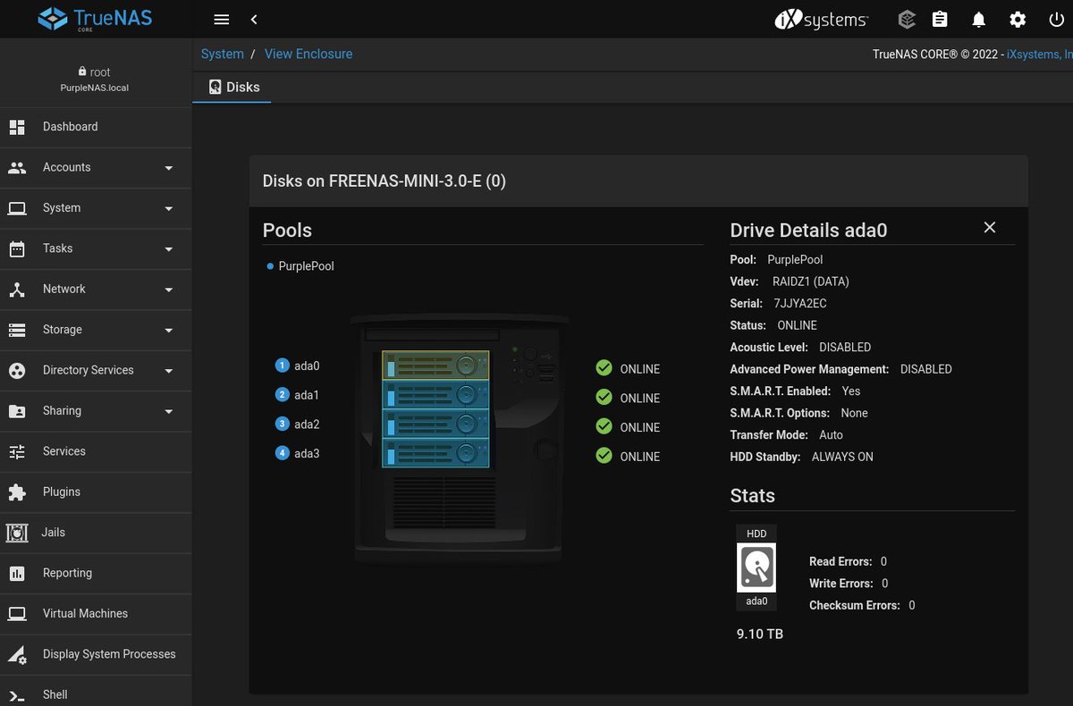Select the Disks tab
The image size is (1073, 706).
point(232,87)
